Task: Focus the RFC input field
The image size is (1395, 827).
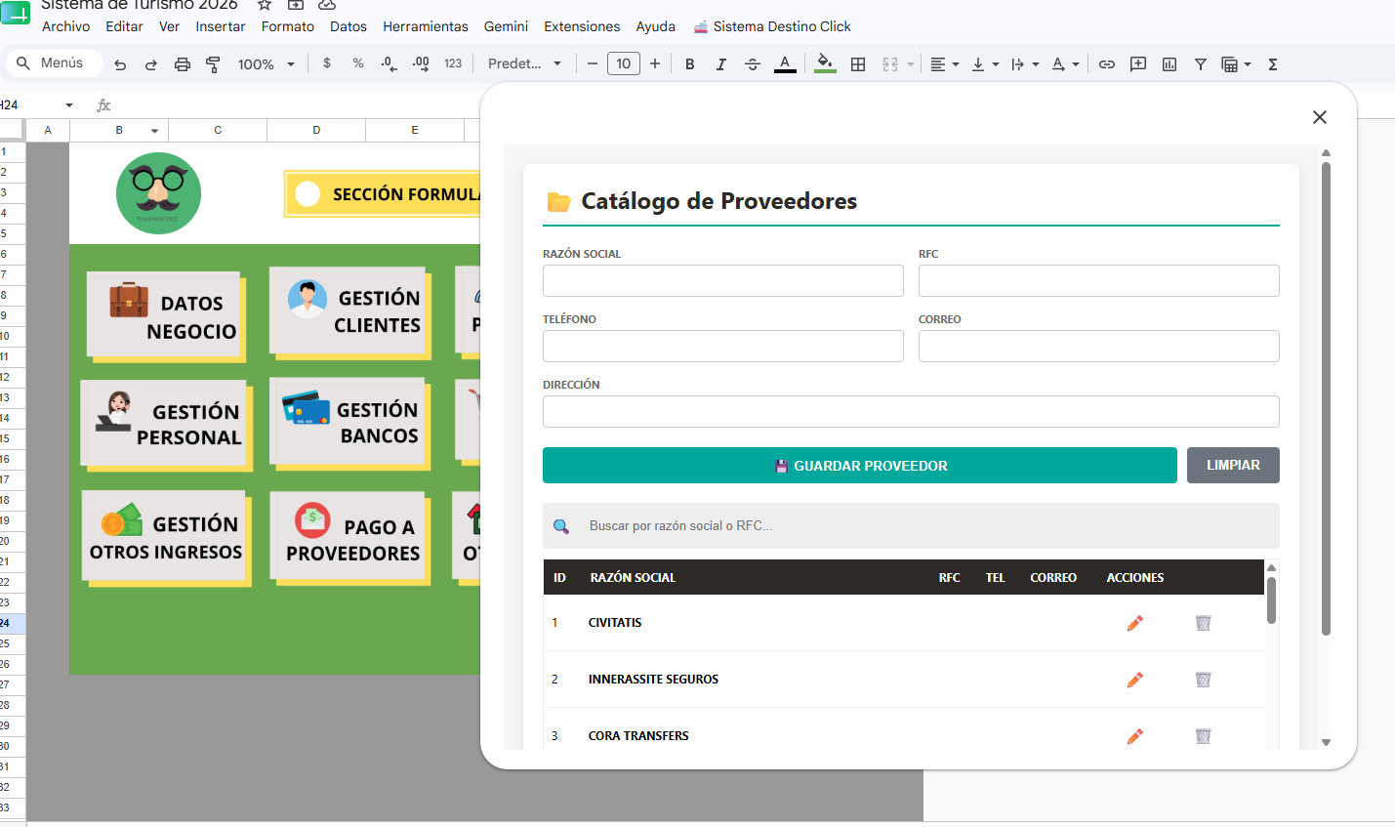Action: tap(1099, 281)
